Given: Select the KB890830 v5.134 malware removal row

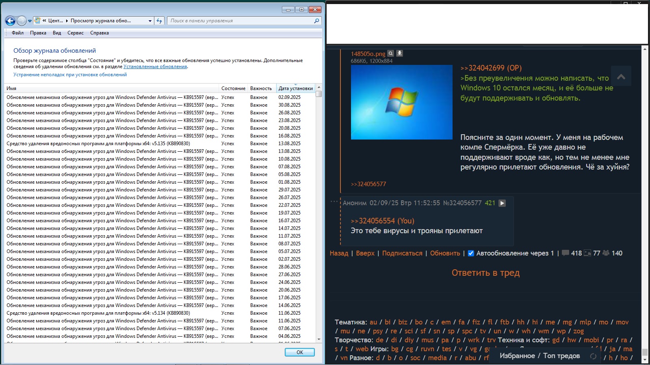Looking at the screenshot, I should [160, 313].
